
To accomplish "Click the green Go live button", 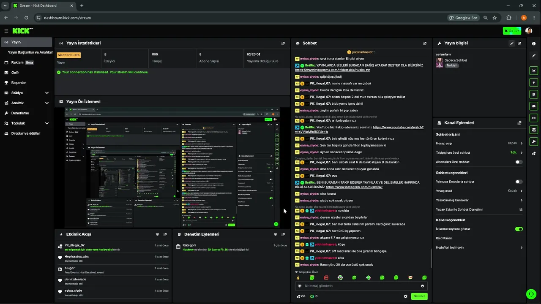I will click(512, 31).
